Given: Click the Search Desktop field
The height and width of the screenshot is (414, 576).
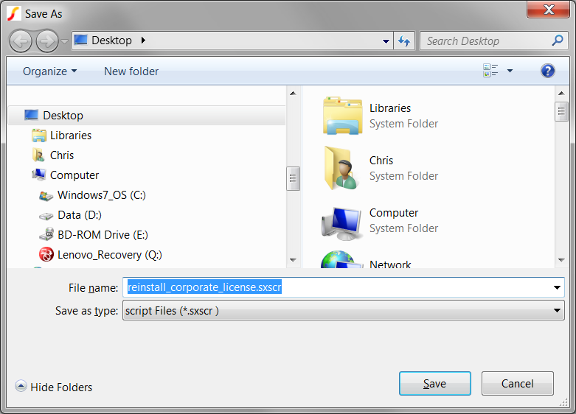Looking at the screenshot, I should click(x=487, y=41).
